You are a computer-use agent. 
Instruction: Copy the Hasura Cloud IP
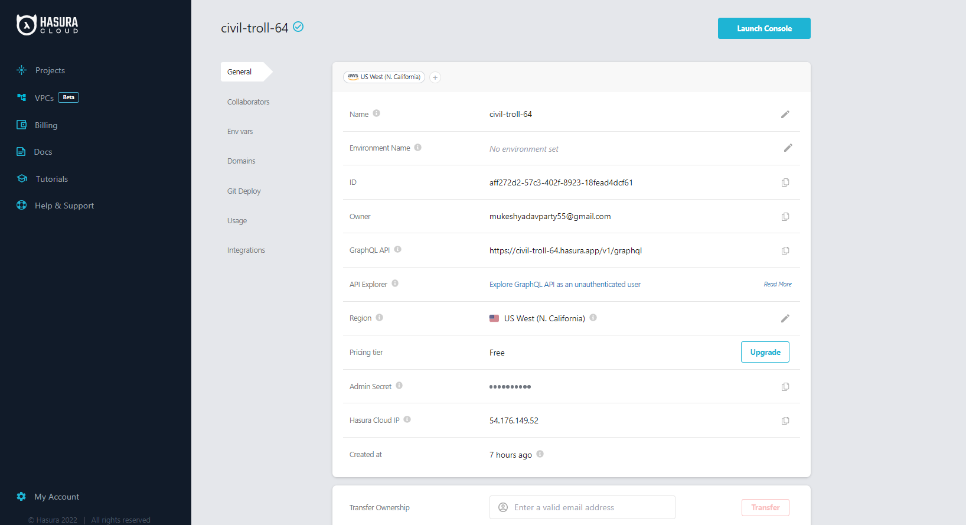[x=785, y=421]
